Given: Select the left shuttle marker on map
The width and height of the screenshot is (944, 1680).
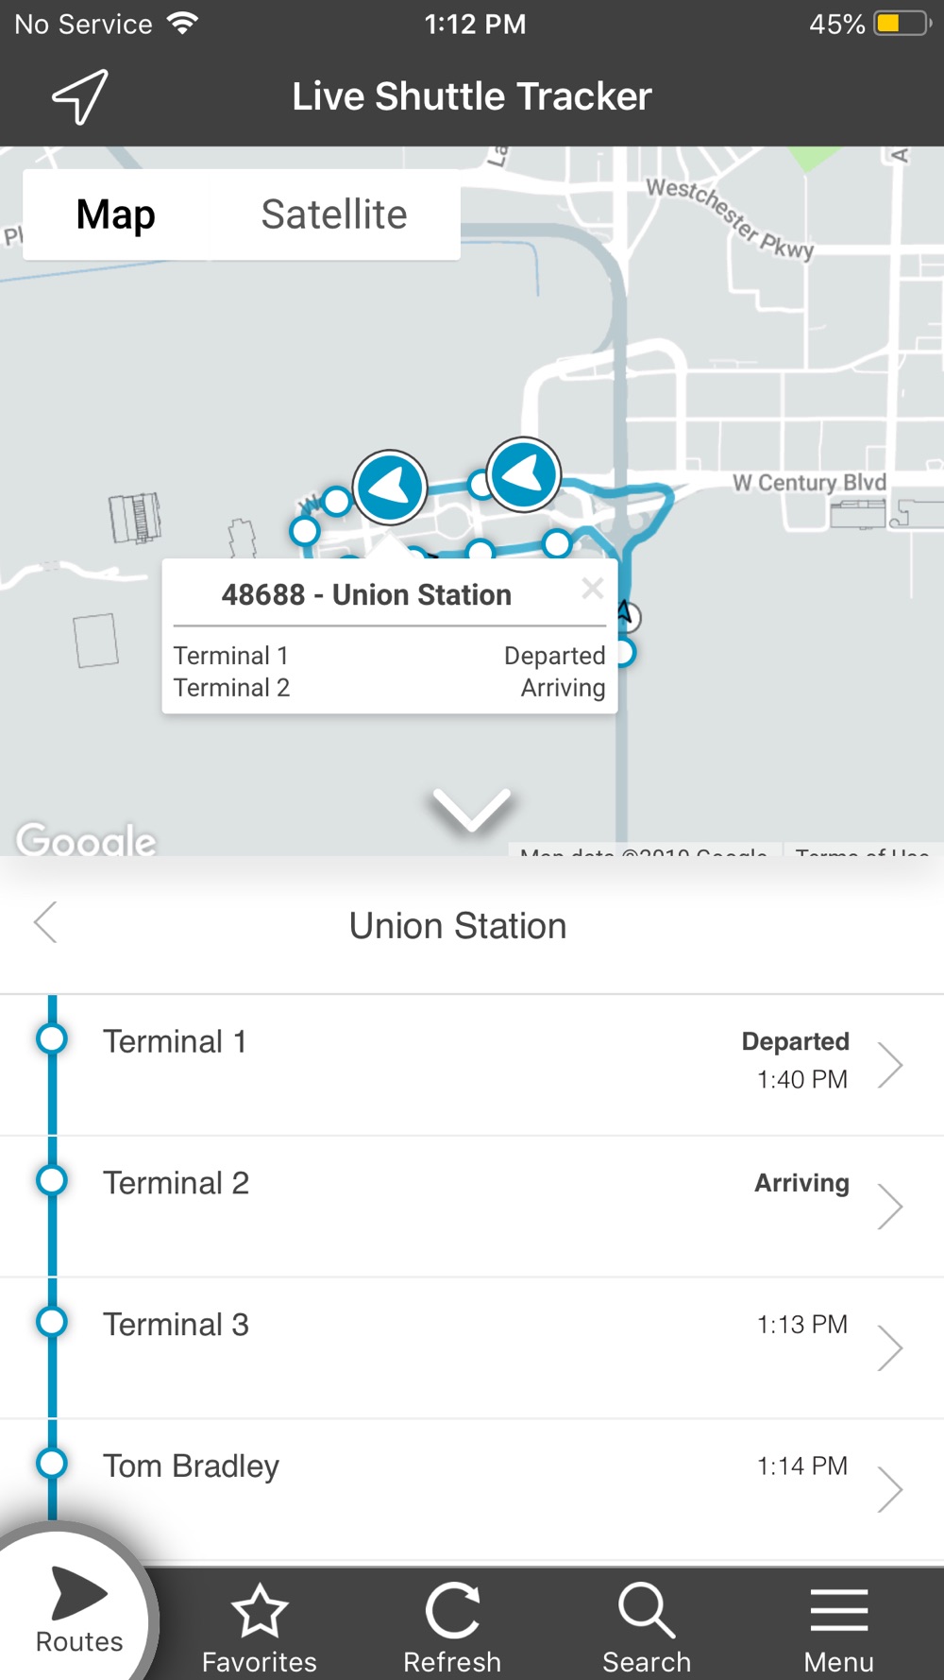Looking at the screenshot, I should (390, 487).
